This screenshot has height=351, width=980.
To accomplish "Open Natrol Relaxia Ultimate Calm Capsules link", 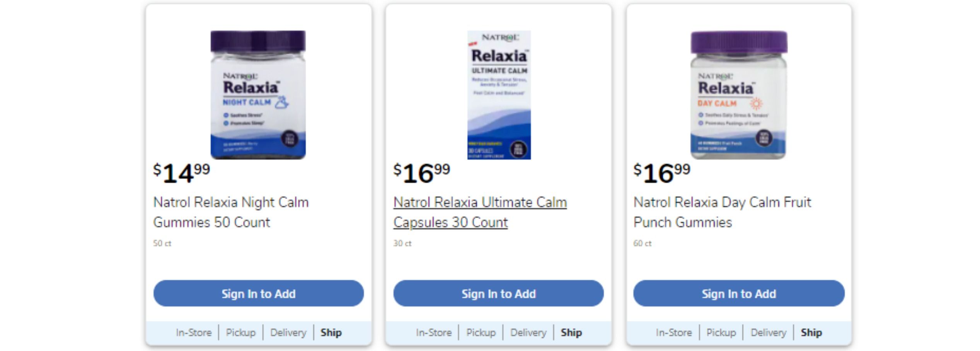I will point(480,212).
